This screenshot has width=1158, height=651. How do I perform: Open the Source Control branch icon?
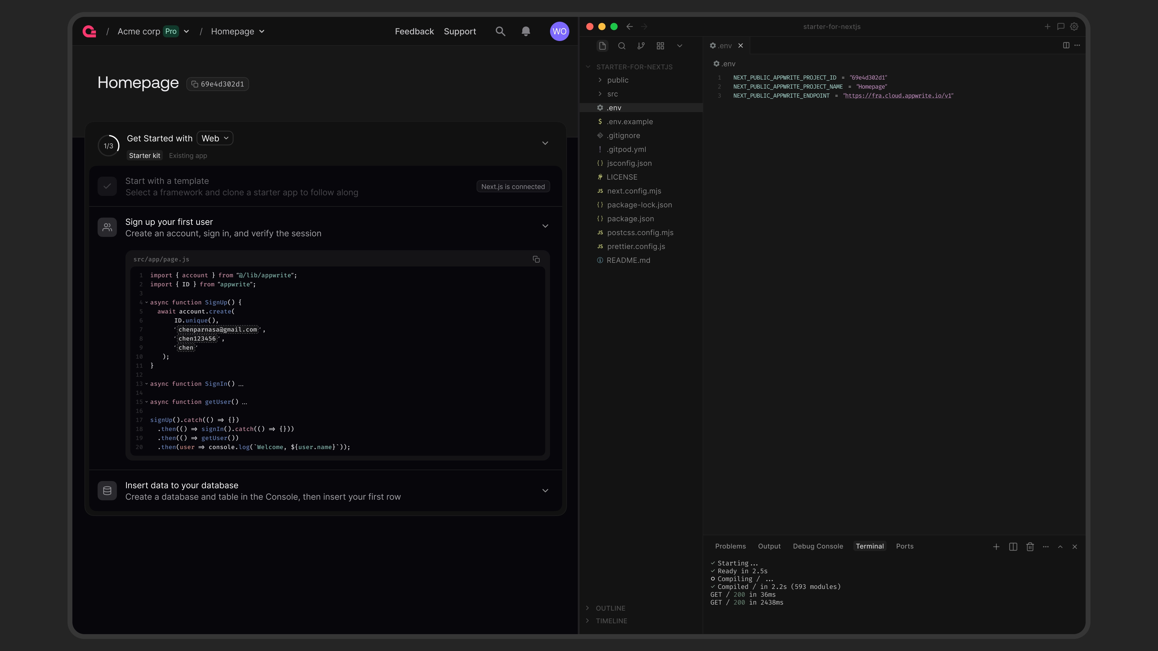point(641,46)
